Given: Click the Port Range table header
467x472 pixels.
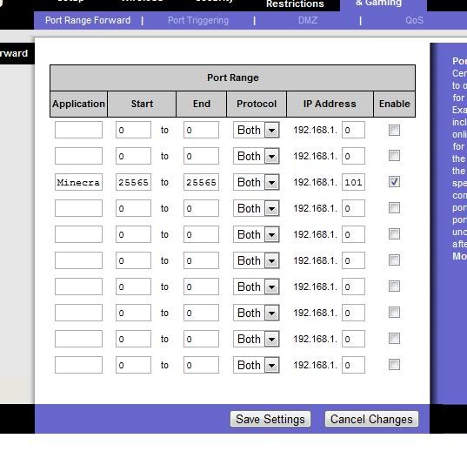Looking at the screenshot, I should [x=232, y=78].
